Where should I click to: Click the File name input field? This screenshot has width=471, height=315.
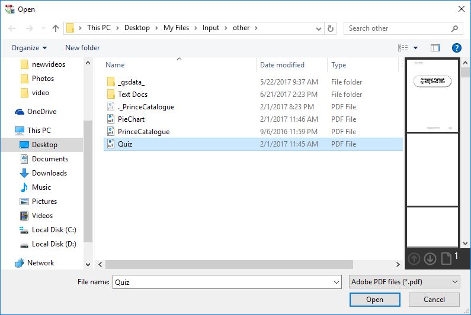[227, 282]
